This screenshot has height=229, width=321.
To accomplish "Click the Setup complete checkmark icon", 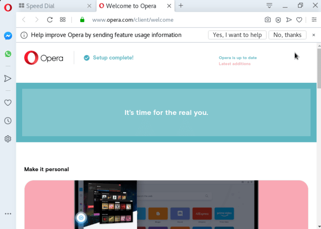I will click(87, 58).
